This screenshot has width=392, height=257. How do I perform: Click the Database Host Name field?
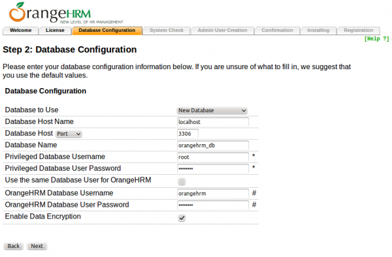point(213,122)
